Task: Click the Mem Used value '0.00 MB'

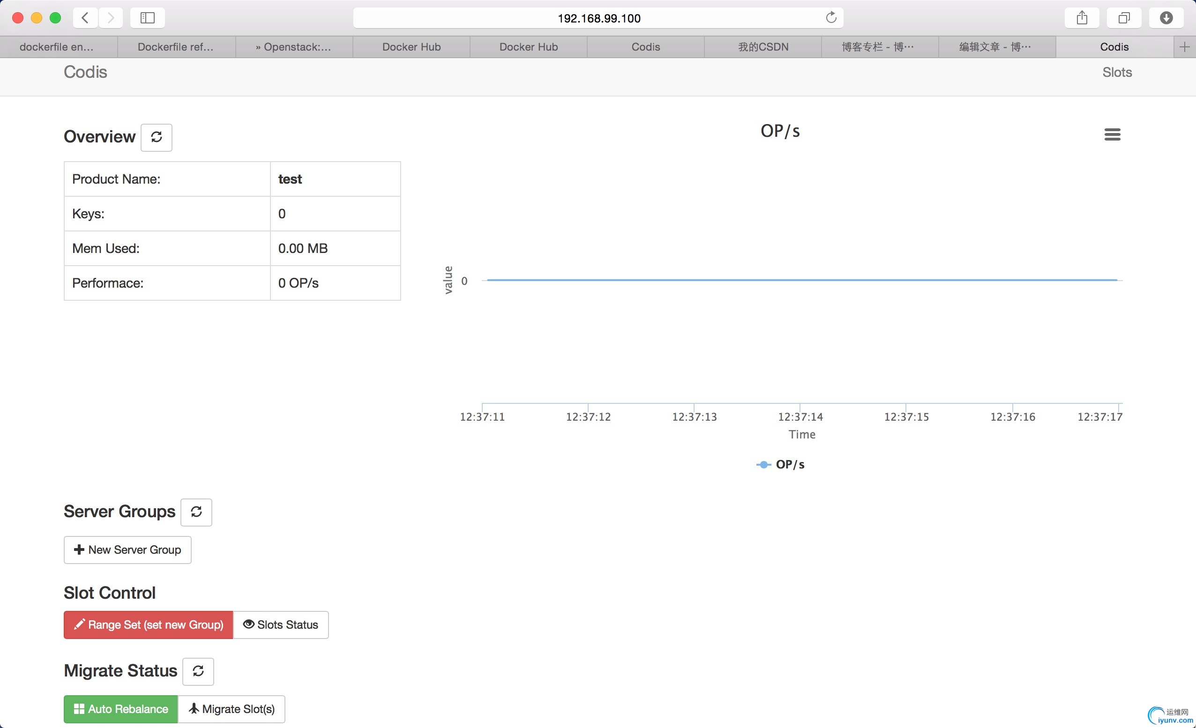Action: (x=303, y=248)
